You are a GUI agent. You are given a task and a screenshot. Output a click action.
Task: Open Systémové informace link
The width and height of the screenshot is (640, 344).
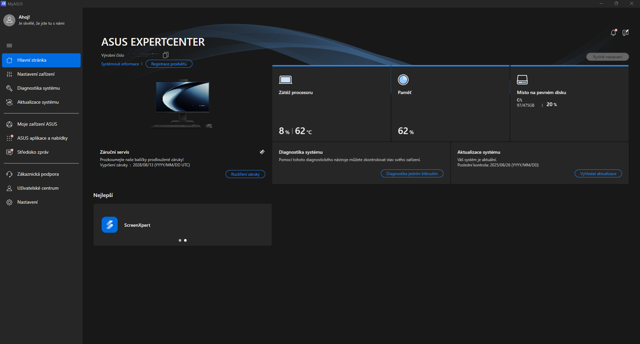[x=120, y=64]
